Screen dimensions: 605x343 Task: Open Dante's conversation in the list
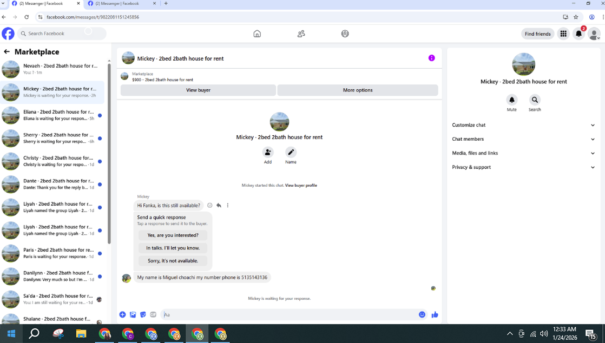click(x=52, y=184)
